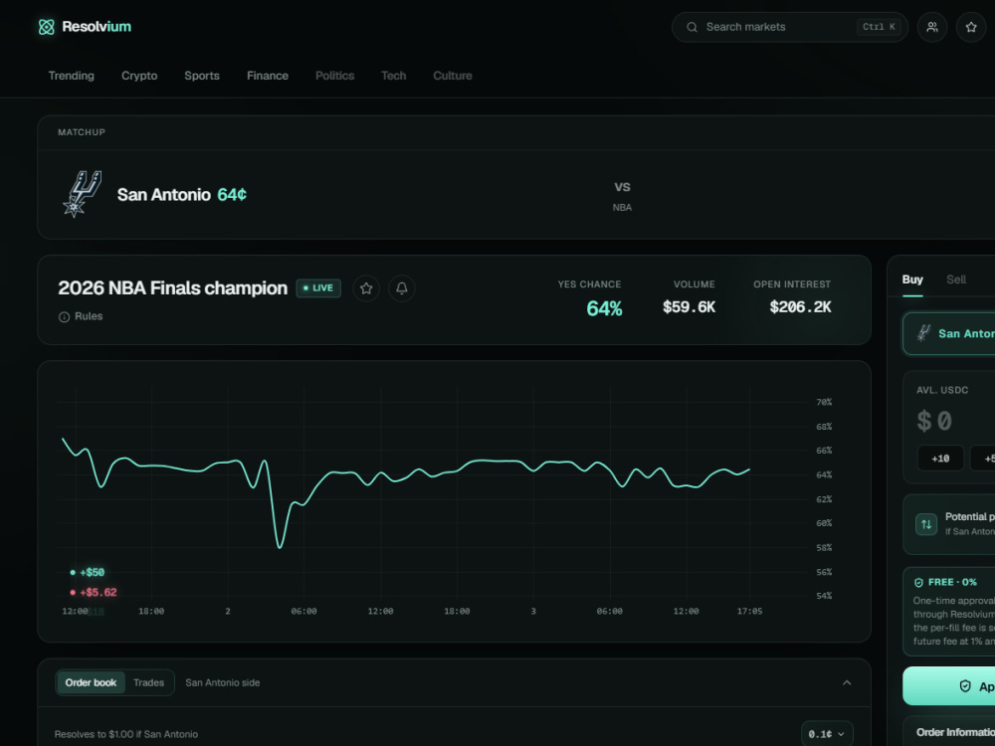Select the Order book tab
The height and width of the screenshot is (746, 995).
pos(91,682)
